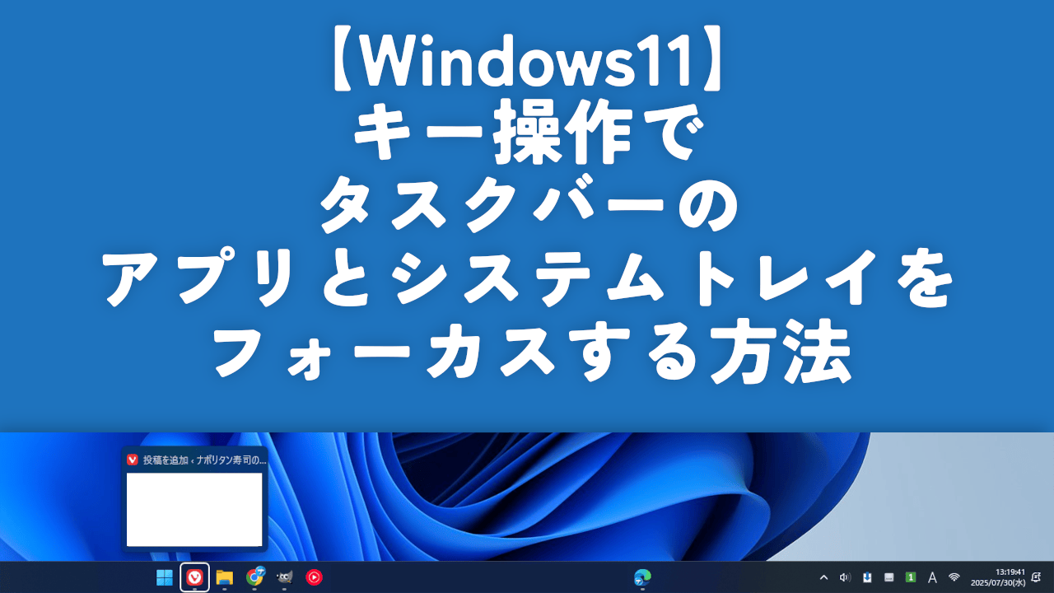The height and width of the screenshot is (593, 1054).
Task: Launch Google Chrome from the taskbar
Action: point(255,577)
